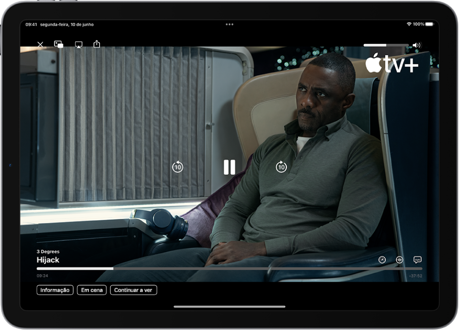Image resolution: width=459 pixels, height=330 pixels.
Task: Skip forward 10 seconds
Action: tap(281, 167)
